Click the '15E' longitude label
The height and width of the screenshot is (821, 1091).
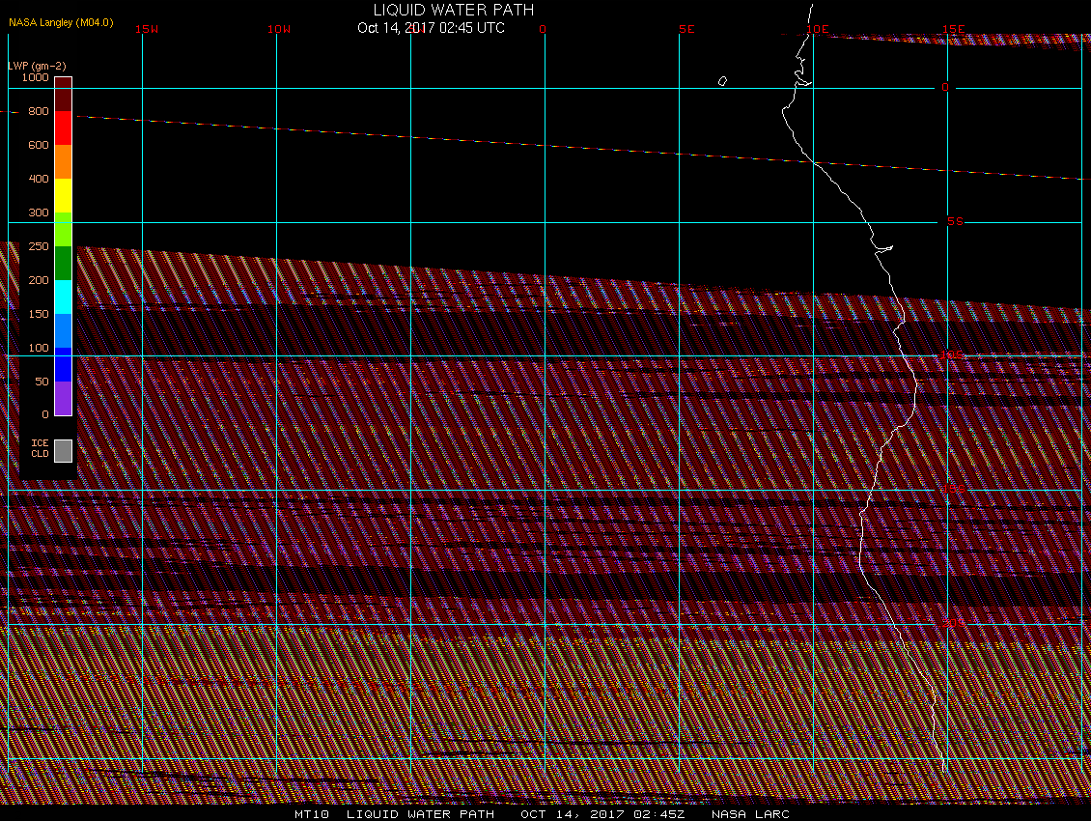click(954, 29)
